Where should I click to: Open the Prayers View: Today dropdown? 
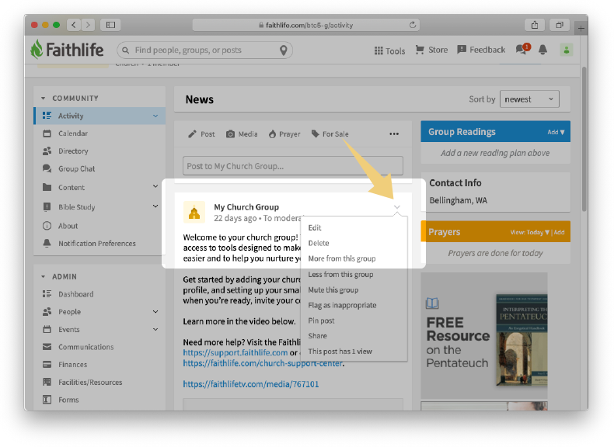coord(529,232)
